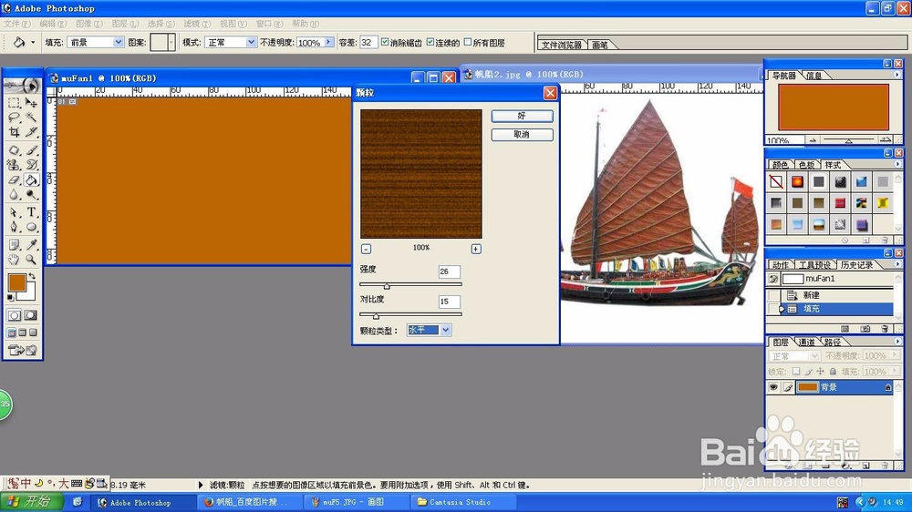The height and width of the screenshot is (512, 912).
Task: Reset default foreground/background colors icon
Action: pyautogui.click(x=10, y=298)
